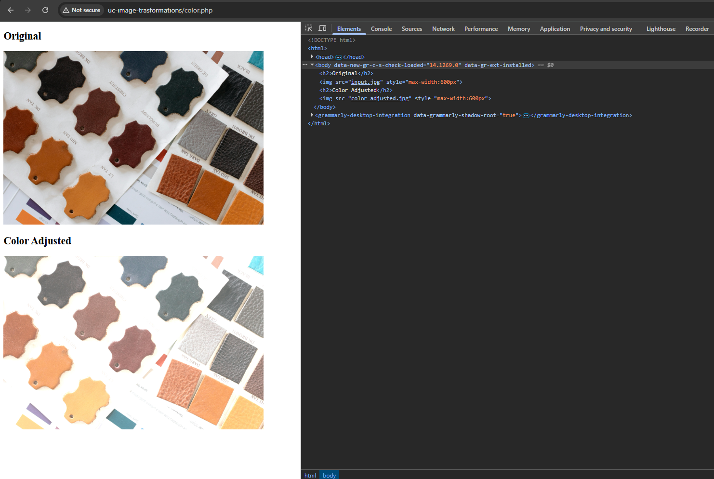Select the inspect element picker icon
Viewport: 714px width, 479px height.
tap(309, 28)
